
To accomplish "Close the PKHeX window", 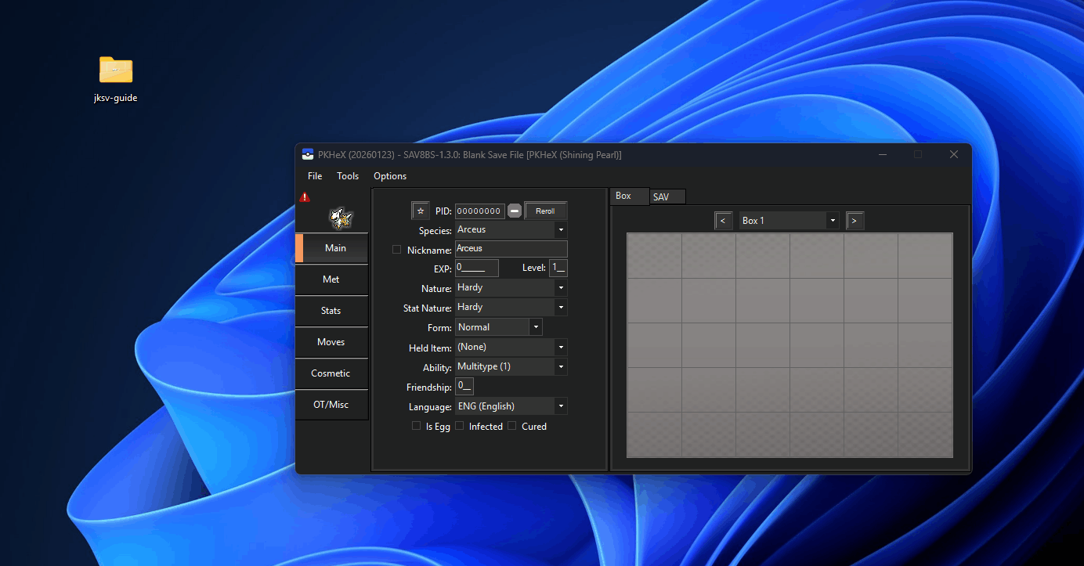I will [x=953, y=154].
